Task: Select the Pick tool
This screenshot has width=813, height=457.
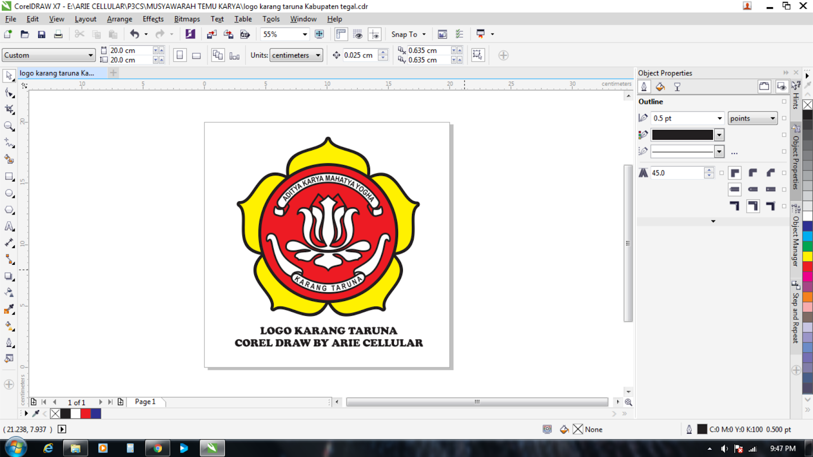Action: click(9, 76)
